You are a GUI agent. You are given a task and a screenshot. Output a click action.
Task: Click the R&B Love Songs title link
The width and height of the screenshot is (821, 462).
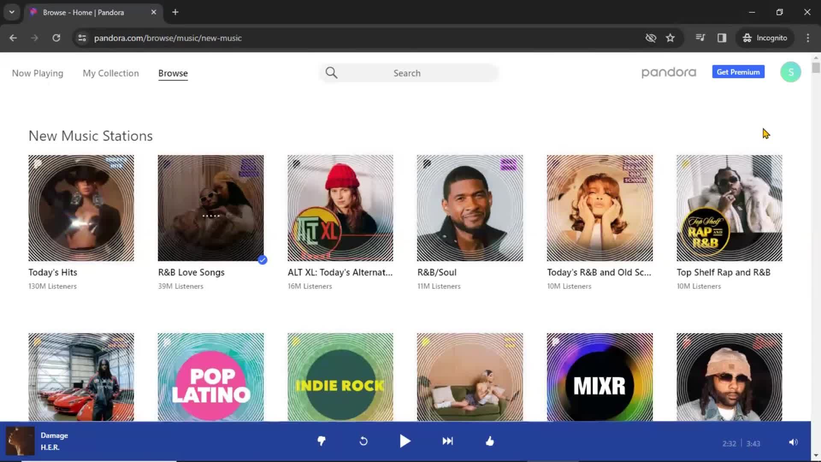191,272
